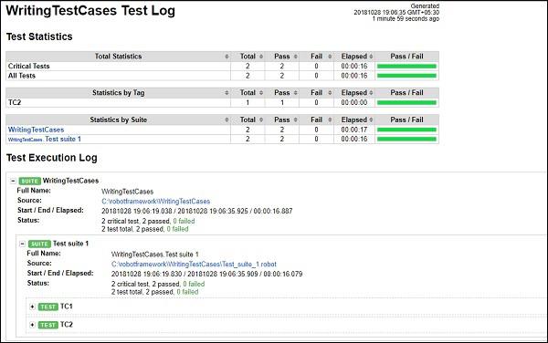Select the Critical Tests row label

pos(28,66)
